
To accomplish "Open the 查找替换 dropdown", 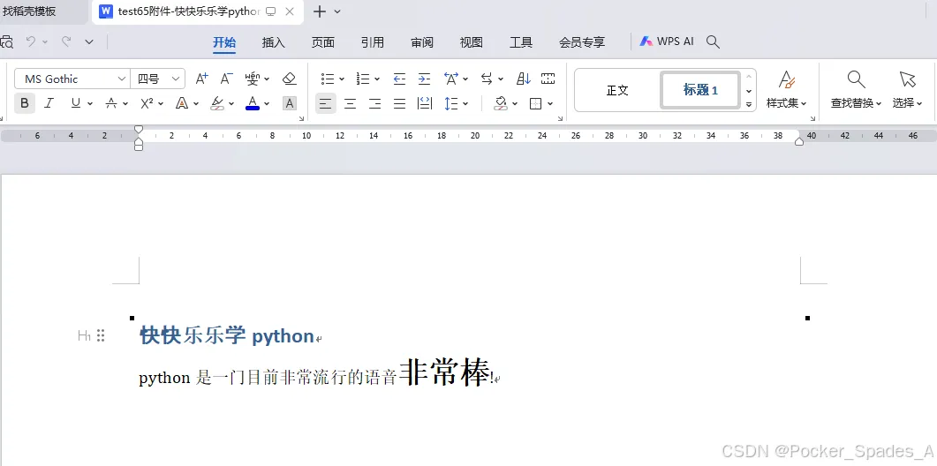I will [x=856, y=103].
